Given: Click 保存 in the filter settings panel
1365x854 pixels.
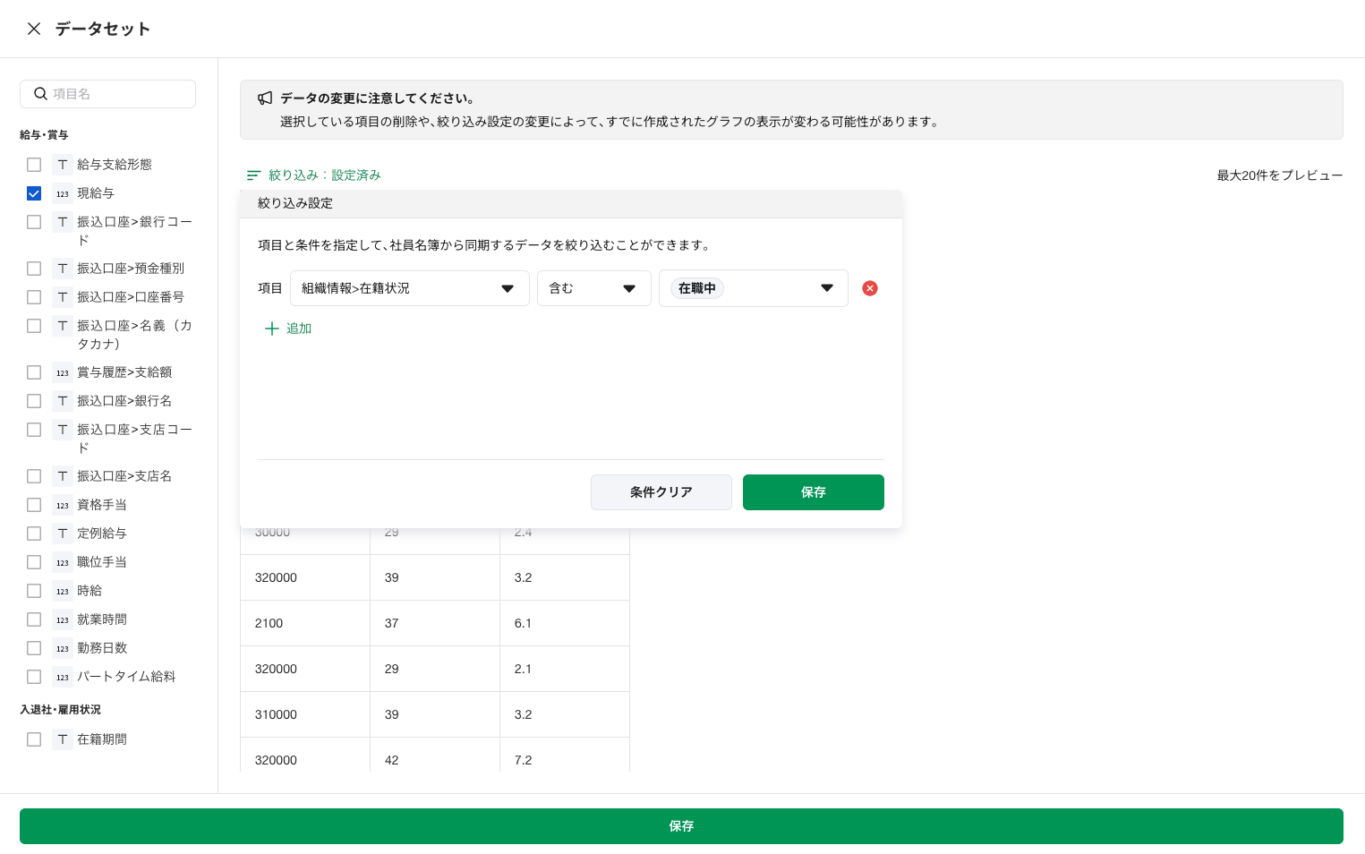Looking at the screenshot, I should (813, 492).
